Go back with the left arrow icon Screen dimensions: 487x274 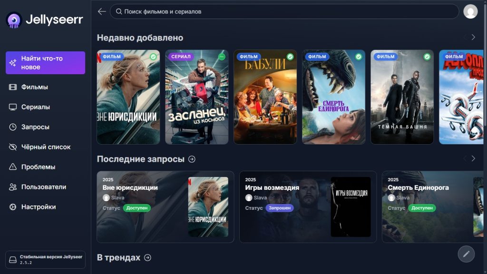(102, 11)
